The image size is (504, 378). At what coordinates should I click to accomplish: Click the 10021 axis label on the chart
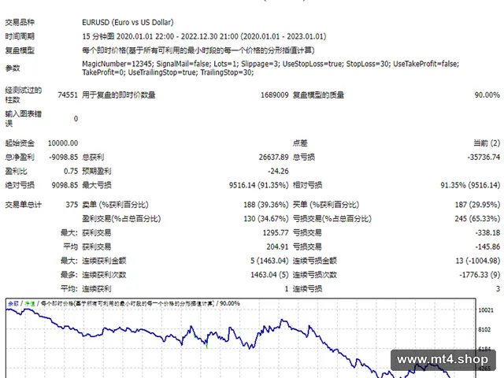click(x=486, y=310)
